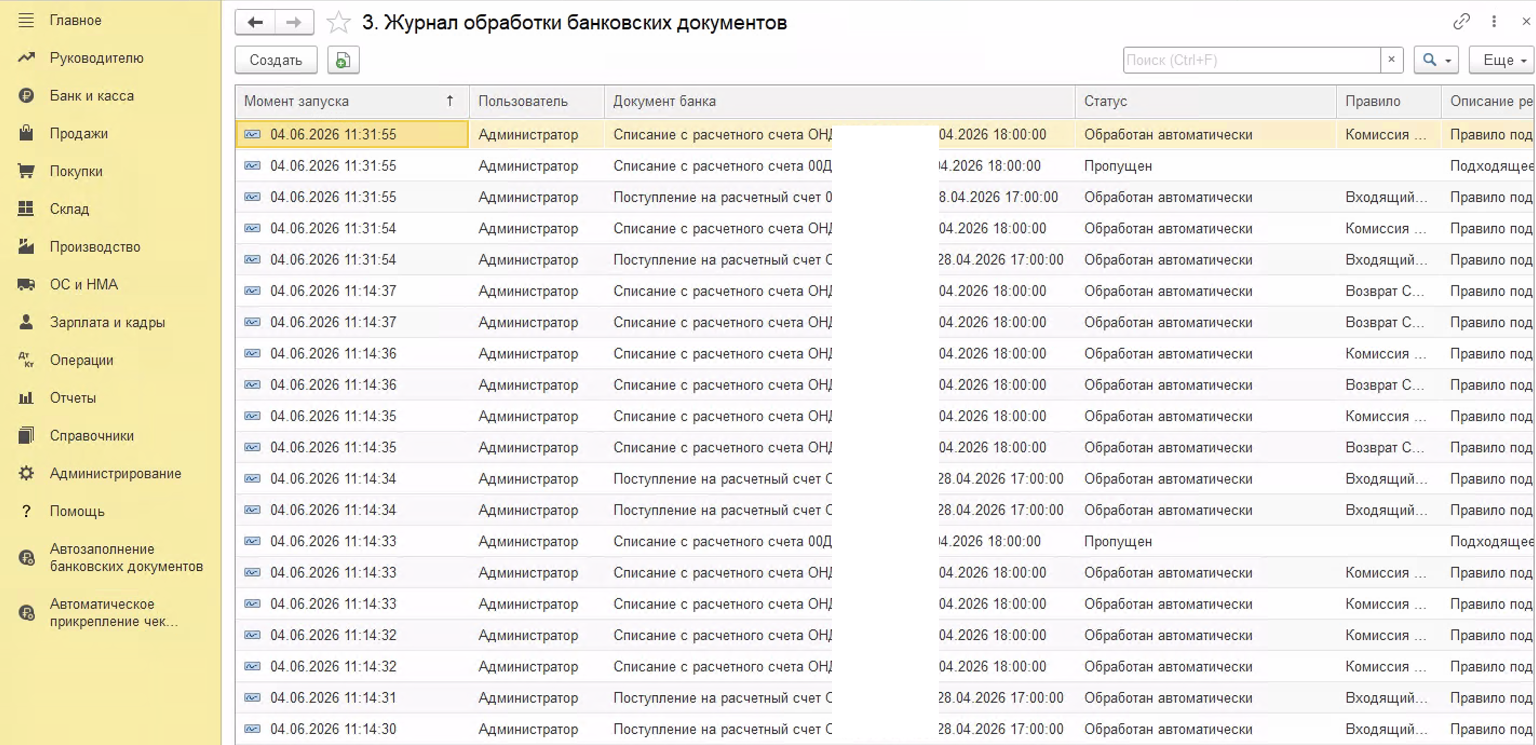The image size is (1536, 745).
Task: Open the Банк и касса section
Action: tap(92, 96)
